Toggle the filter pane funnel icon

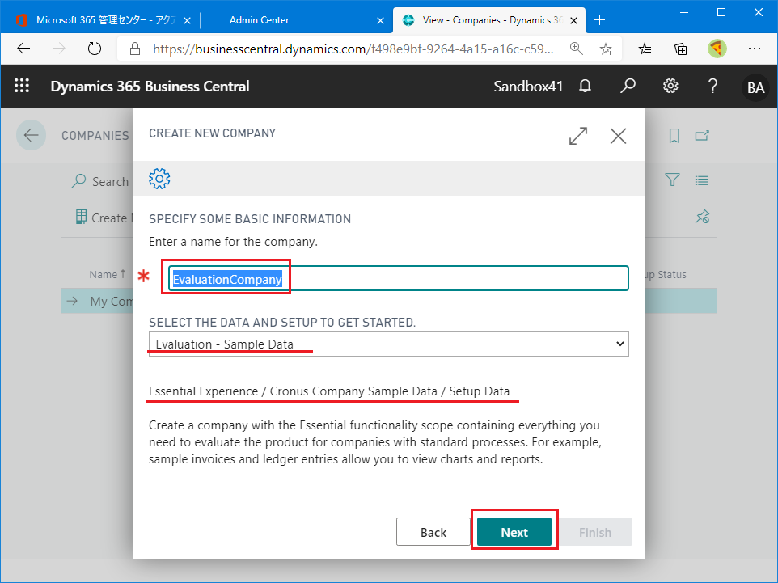click(x=672, y=180)
